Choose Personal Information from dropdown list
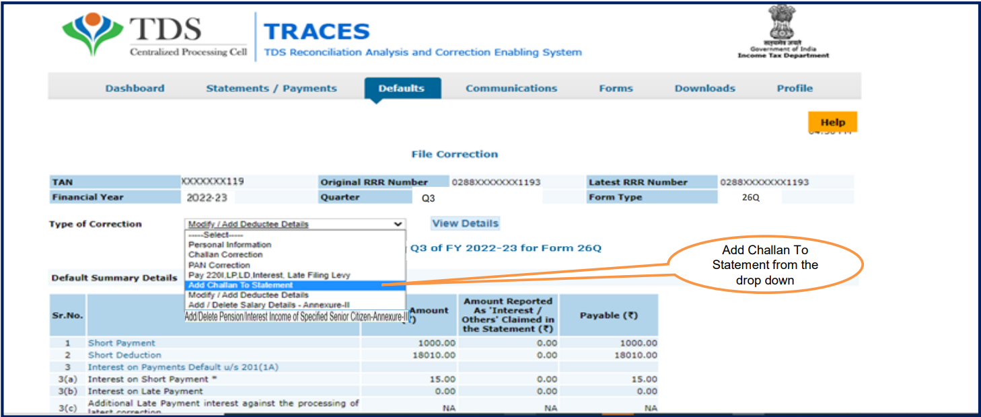 (x=295, y=245)
